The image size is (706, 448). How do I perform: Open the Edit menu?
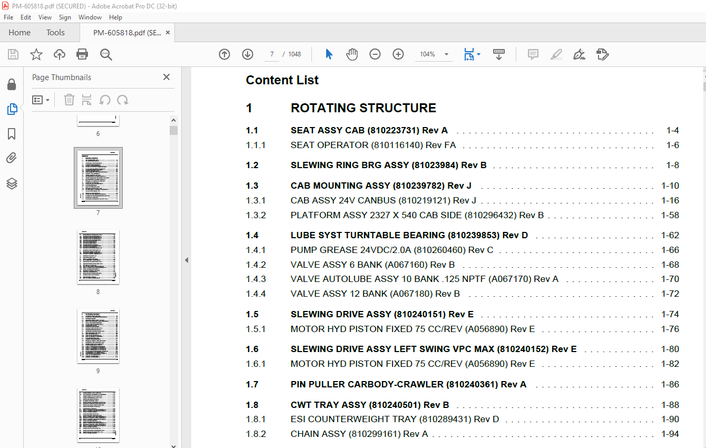26,17
